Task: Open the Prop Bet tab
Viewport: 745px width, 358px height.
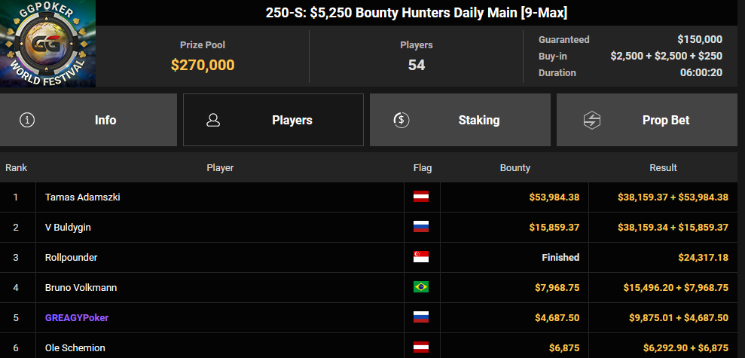Action: pos(646,120)
